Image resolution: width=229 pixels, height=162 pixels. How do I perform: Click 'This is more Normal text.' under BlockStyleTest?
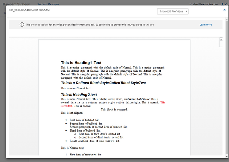(76, 88)
